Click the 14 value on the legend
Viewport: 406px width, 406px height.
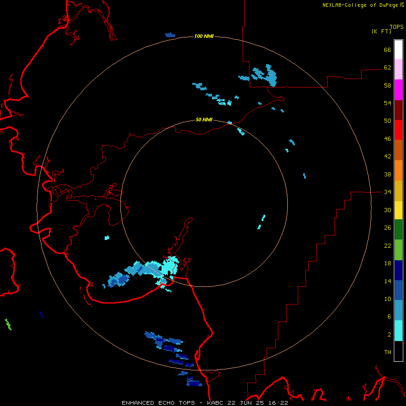[388, 281]
